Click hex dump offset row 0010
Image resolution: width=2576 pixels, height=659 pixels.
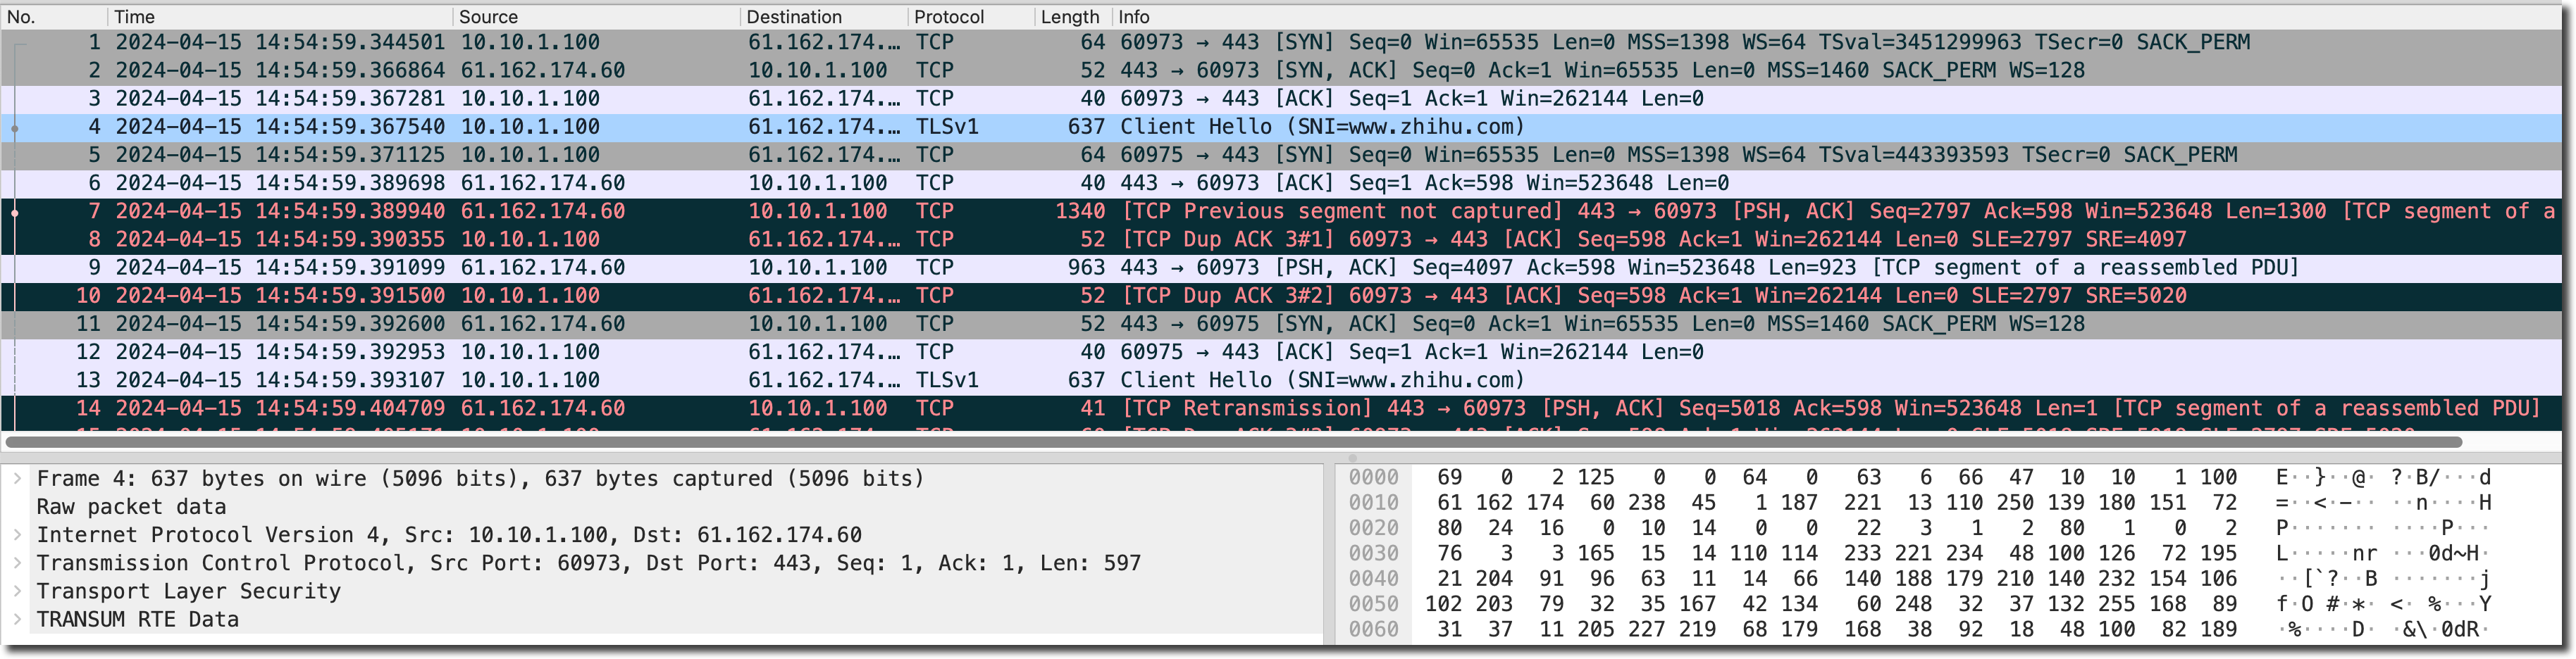point(1373,502)
